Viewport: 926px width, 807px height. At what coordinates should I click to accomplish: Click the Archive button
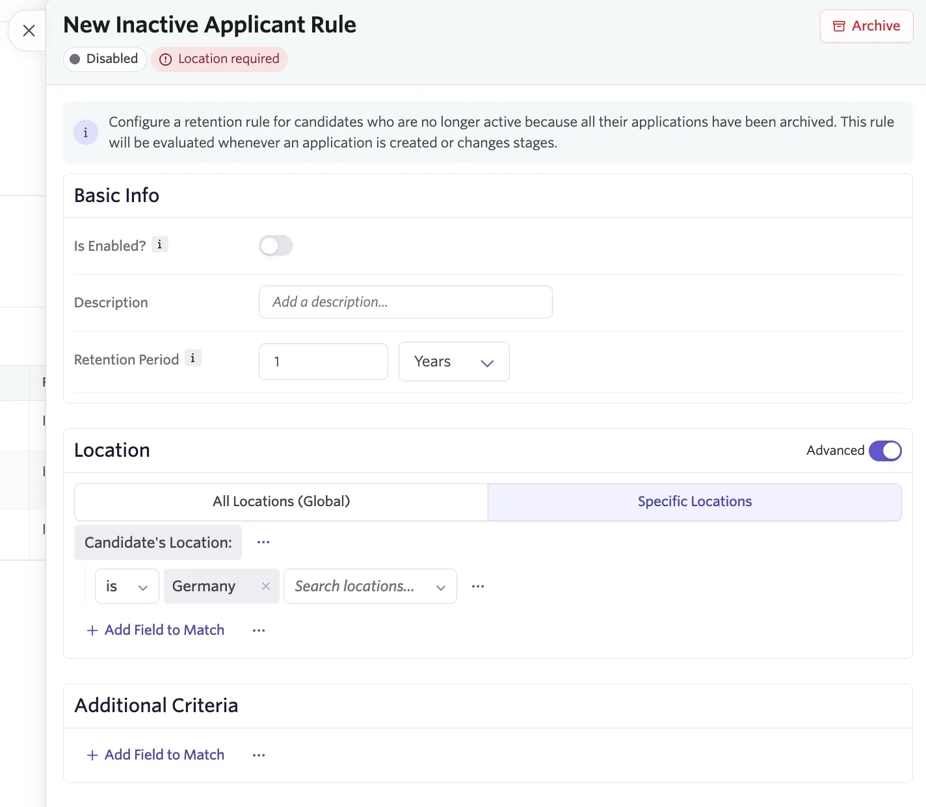coord(866,26)
